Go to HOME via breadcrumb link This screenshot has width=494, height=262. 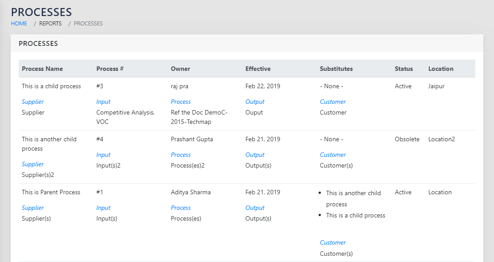(19, 24)
